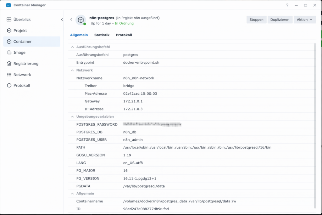Image resolution: width=322 pixels, height=215 pixels.
Task: Collapse the Netzwerk section header
Action: coord(72,70)
